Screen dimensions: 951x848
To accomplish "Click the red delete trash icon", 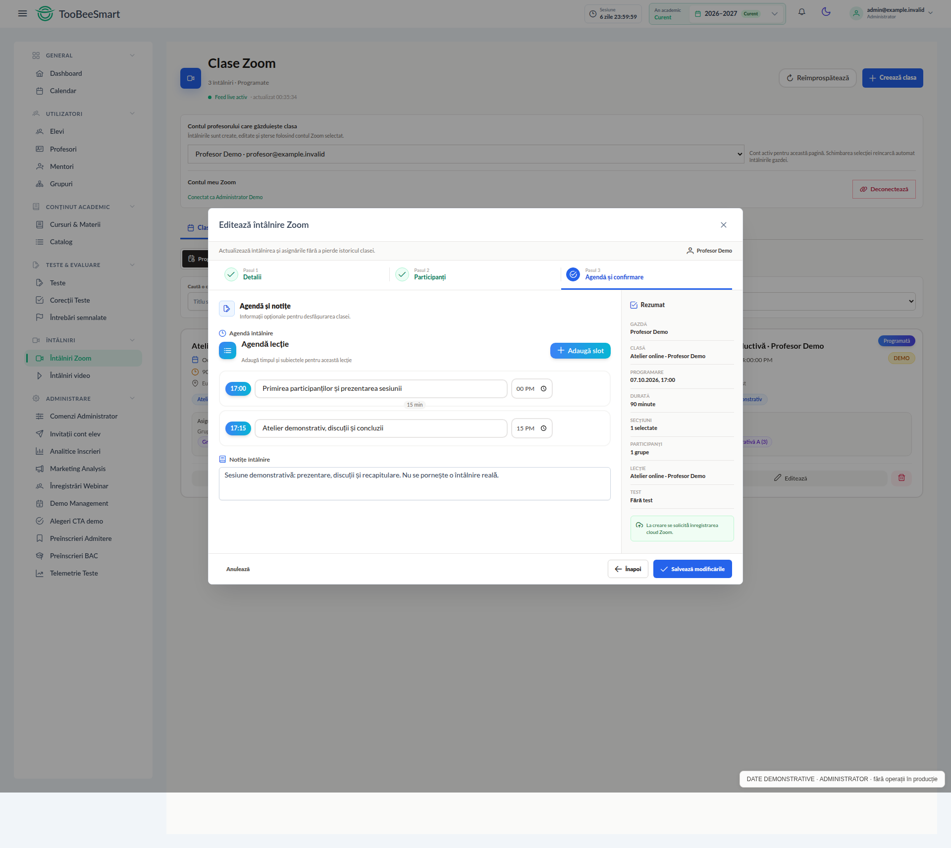I will click(901, 478).
